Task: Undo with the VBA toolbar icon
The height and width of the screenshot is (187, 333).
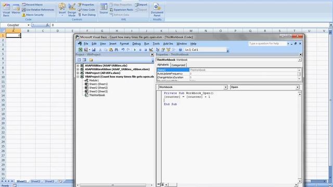Action: click(123, 50)
